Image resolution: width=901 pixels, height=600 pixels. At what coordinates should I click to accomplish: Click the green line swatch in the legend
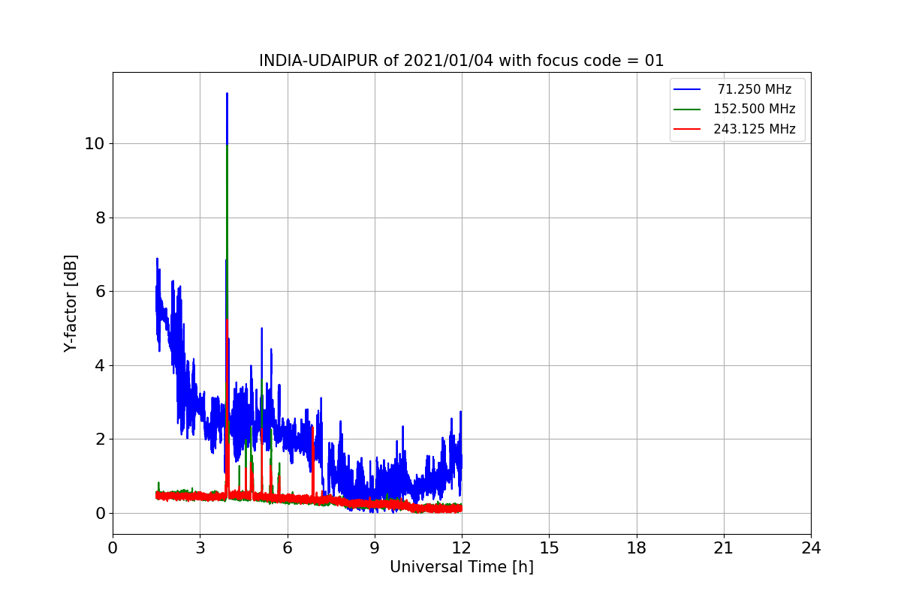pos(688,109)
